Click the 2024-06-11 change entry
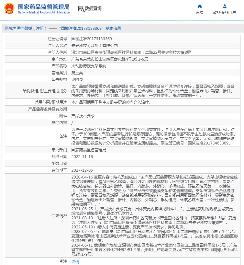 click(154, 250)
